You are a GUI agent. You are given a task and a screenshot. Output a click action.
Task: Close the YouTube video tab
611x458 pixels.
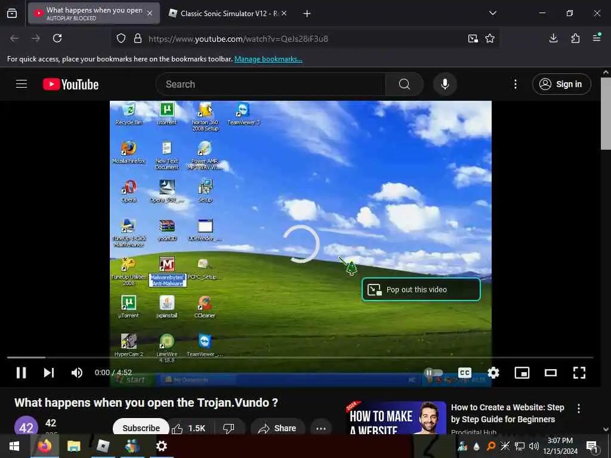point(150,13)
